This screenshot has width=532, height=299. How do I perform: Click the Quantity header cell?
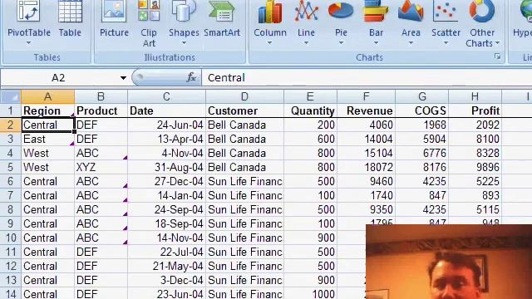[310, 110]
